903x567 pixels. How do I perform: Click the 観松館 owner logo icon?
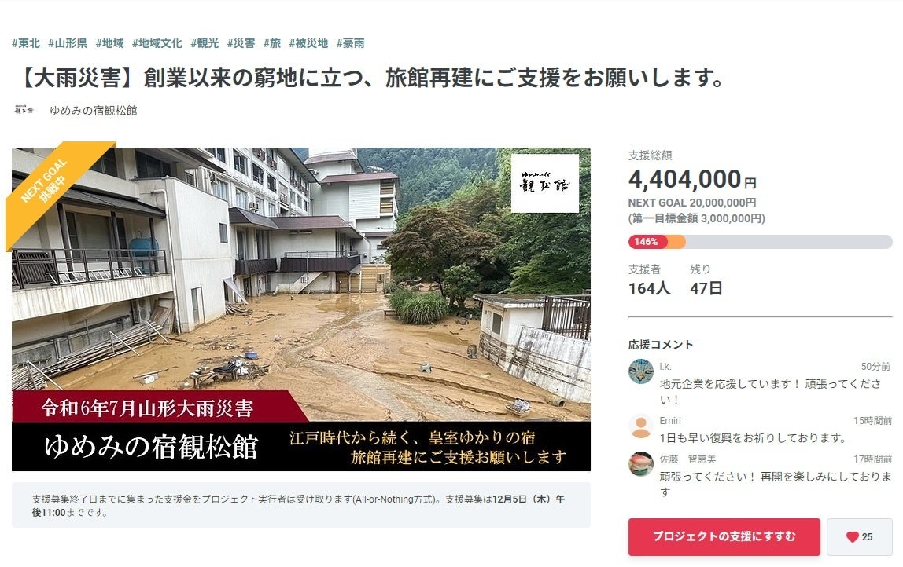tap(24, 110)
